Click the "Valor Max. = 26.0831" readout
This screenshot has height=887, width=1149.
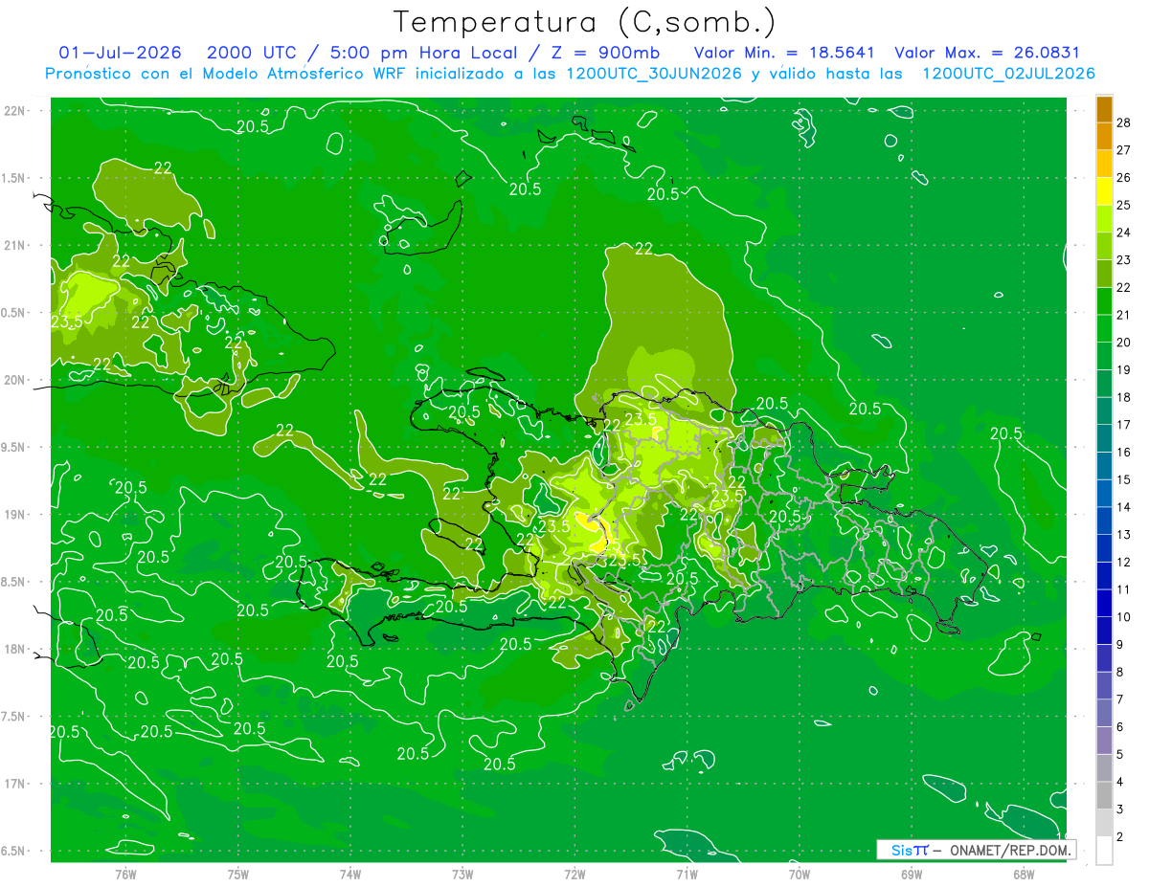[x=987, y=53]
